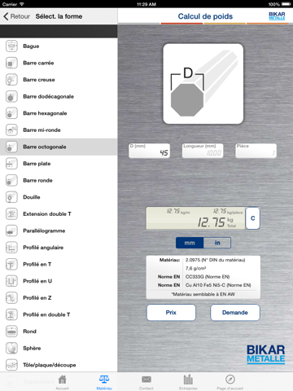The image size is (293, 391).
Task: Clear the result with the C button
Action: [x=253, y=218]
